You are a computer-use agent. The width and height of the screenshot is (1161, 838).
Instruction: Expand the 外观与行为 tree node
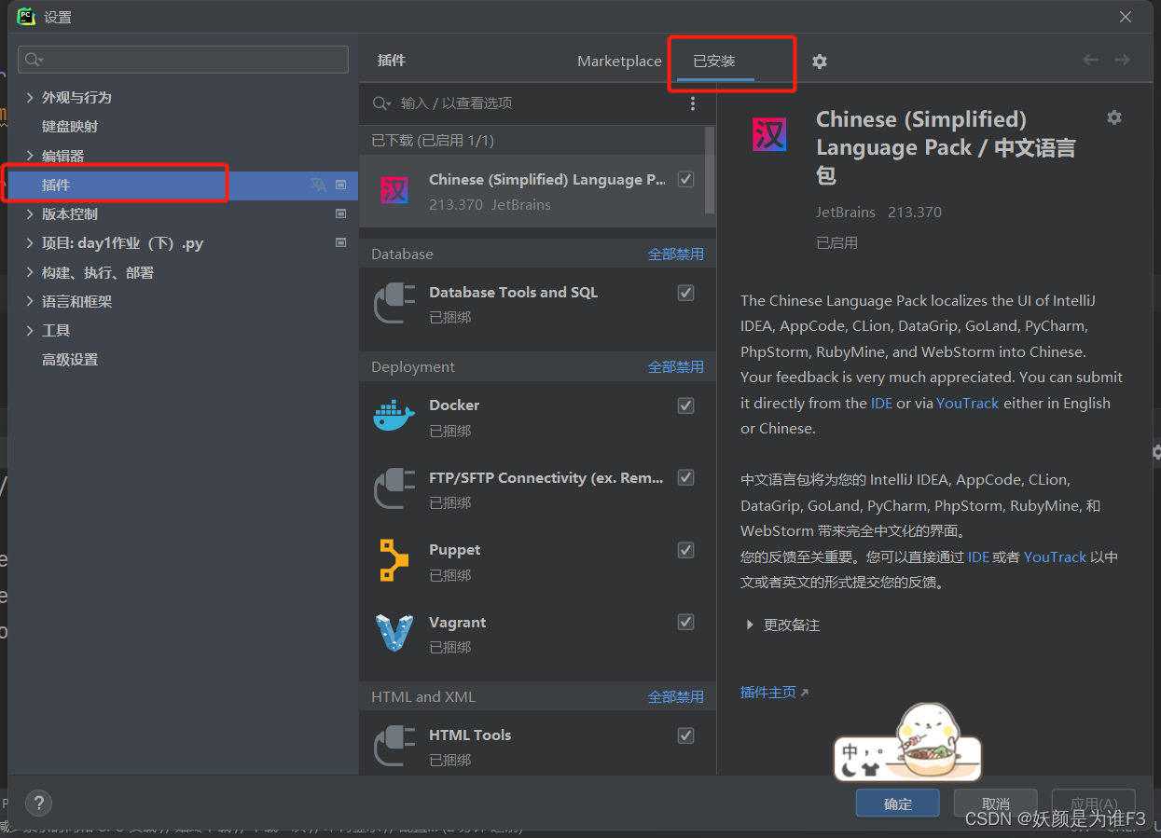(x=30, y=97)
